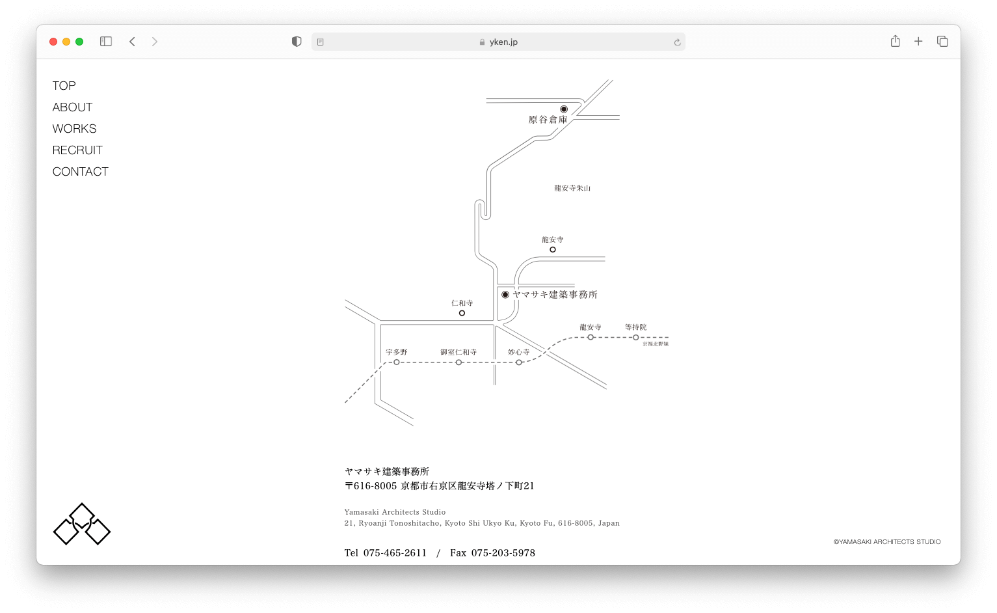The image size is (997, 613).
Task: Click the 原谷倉庫 location marker
Action: click(564, 109)
